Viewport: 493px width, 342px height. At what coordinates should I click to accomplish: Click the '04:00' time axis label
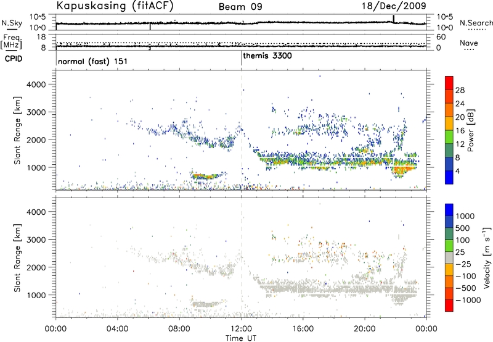click(117, 329)
